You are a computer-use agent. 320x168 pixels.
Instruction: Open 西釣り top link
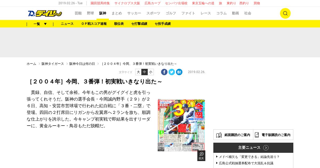[244, 3]
